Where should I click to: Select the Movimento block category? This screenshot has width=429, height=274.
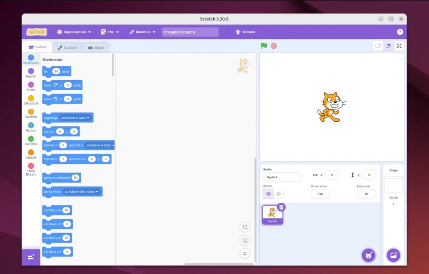coord(31,59)
